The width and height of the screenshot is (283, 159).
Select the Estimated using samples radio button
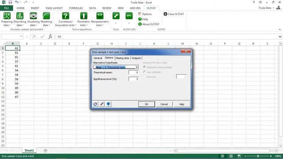point(145,67)
